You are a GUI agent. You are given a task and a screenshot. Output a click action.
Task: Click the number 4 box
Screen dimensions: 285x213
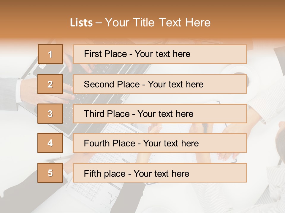tap(50, 143)
